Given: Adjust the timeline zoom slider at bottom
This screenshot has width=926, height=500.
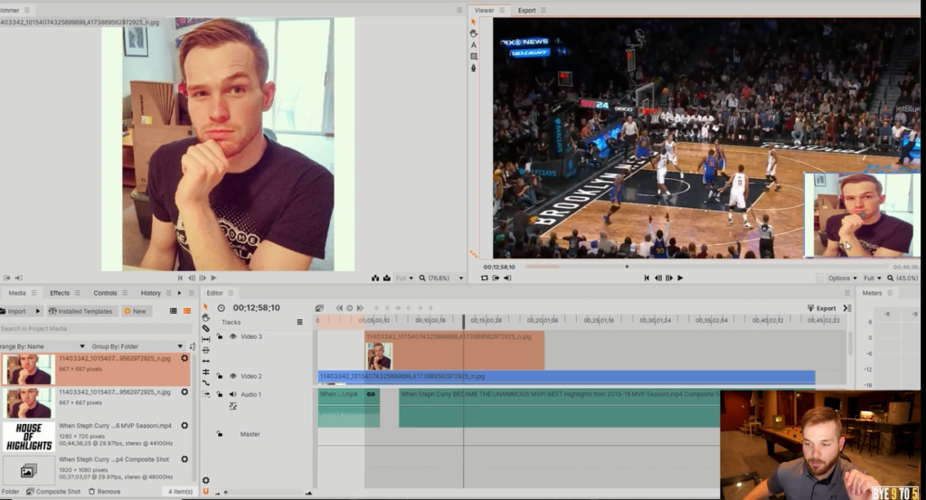Looking at the screenshot, I should [x=263, y=493].
